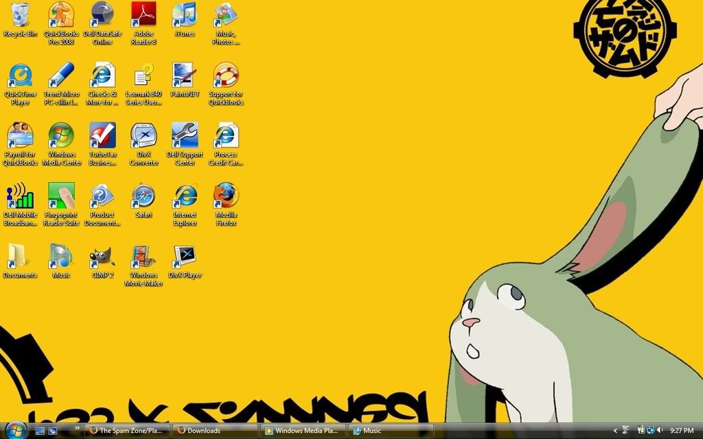Launch Windows Media Center icon
Screen dimensions: 703x439
point(61,144)
